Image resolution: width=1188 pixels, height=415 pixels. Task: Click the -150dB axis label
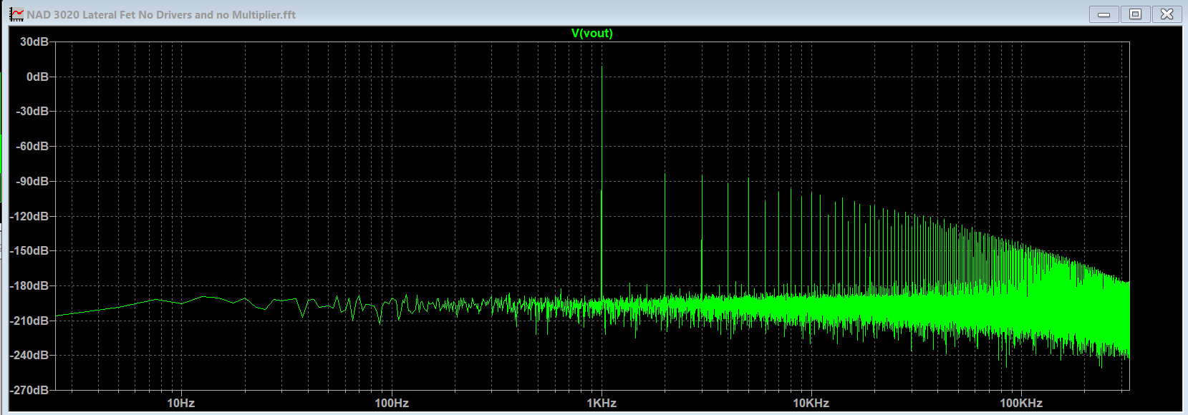click(x=29, y=250)
